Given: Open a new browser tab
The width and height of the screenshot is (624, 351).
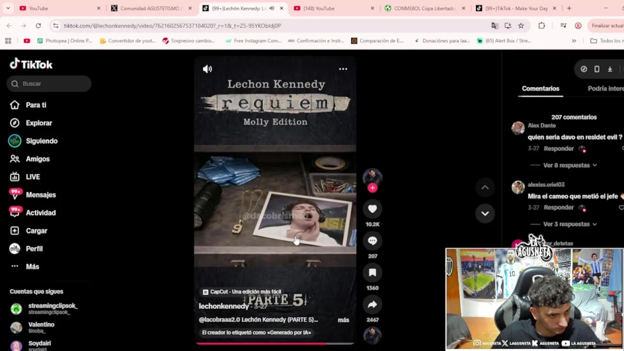Looking at the screenshot, I should tap(569, 8).
